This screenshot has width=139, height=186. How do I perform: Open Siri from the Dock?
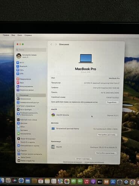tap(15, 181)
